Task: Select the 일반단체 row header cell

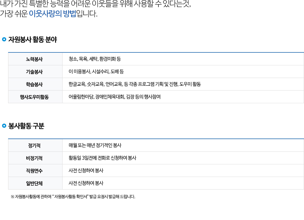Action: pos(35,183)
